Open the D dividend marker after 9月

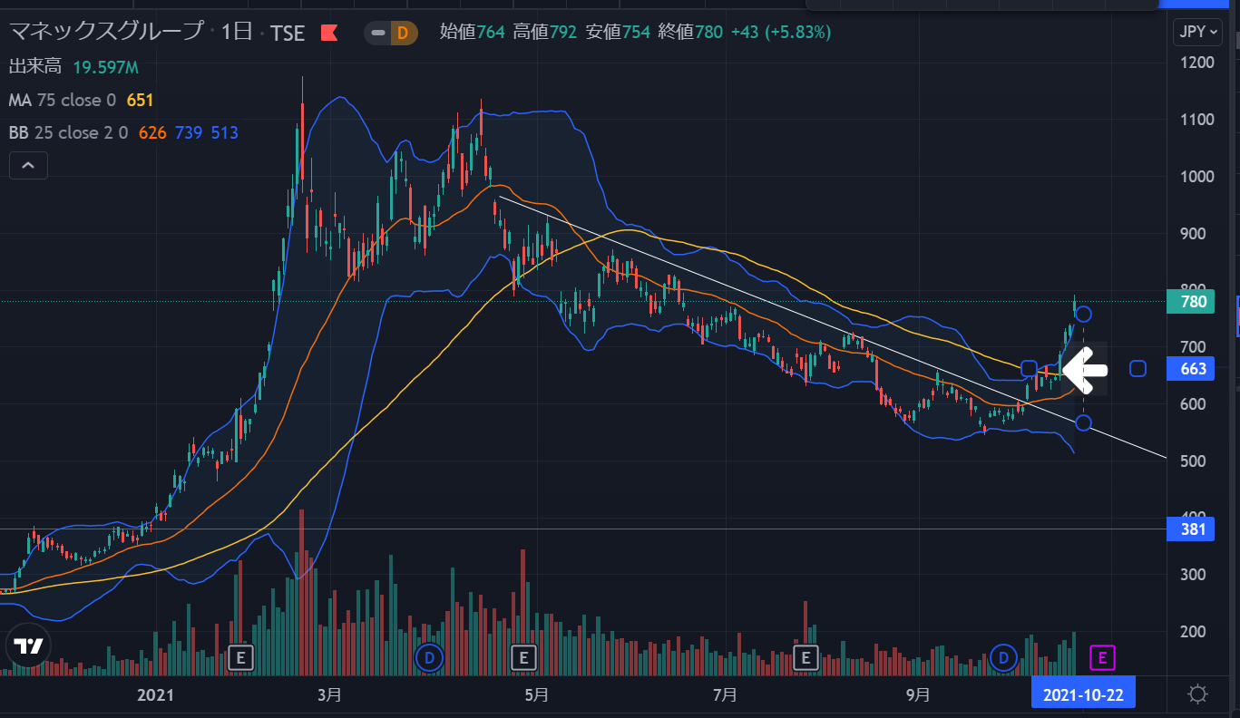[x=1003, y=657]
